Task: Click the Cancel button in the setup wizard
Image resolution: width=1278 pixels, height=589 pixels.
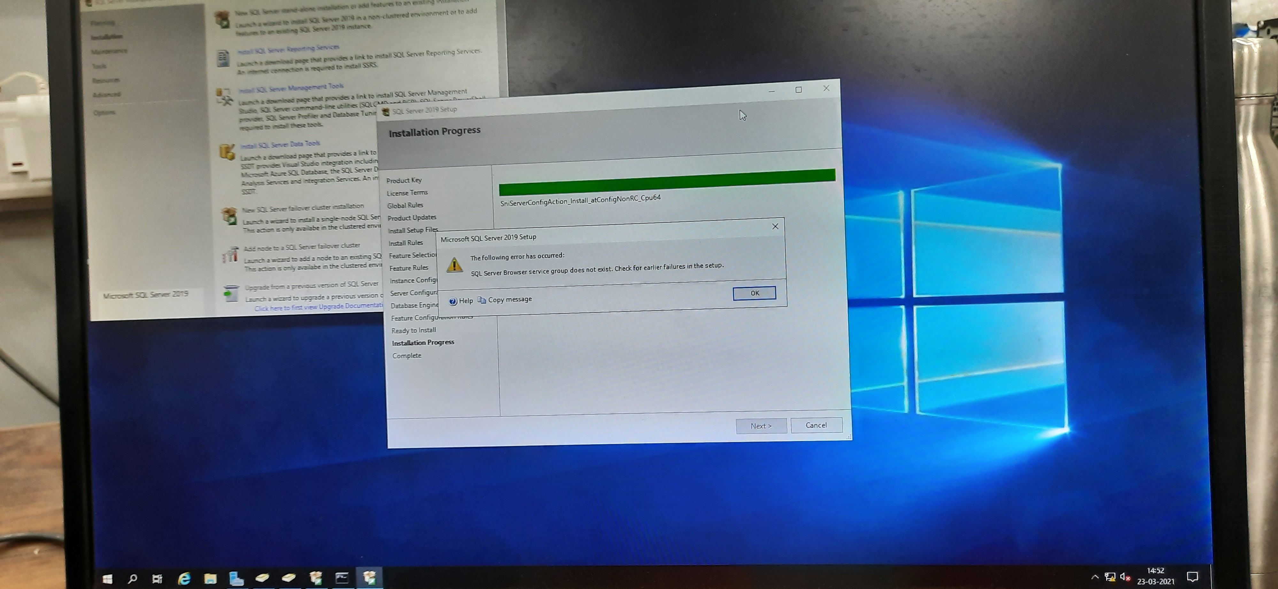Action: 816,425
